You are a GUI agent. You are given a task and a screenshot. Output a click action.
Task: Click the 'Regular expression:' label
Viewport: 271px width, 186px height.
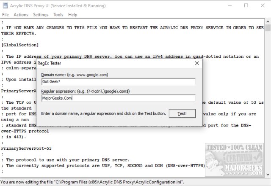86,91
